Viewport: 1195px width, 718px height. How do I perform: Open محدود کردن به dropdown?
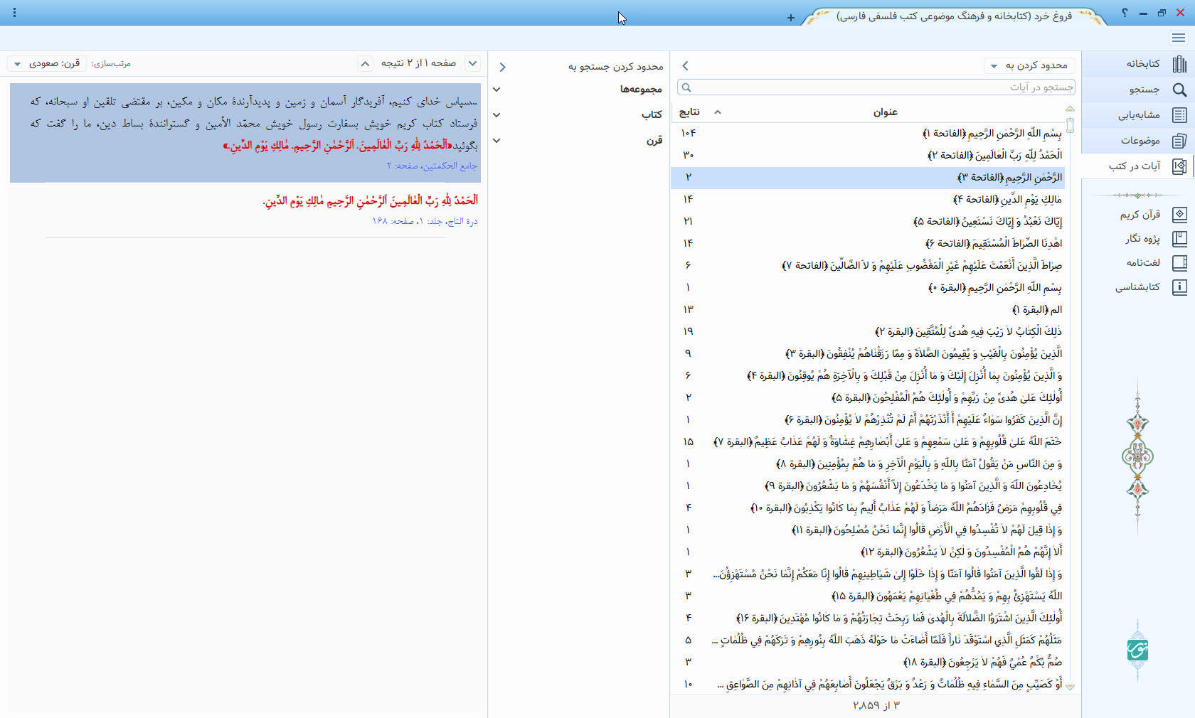click(x=1029, y=65)
